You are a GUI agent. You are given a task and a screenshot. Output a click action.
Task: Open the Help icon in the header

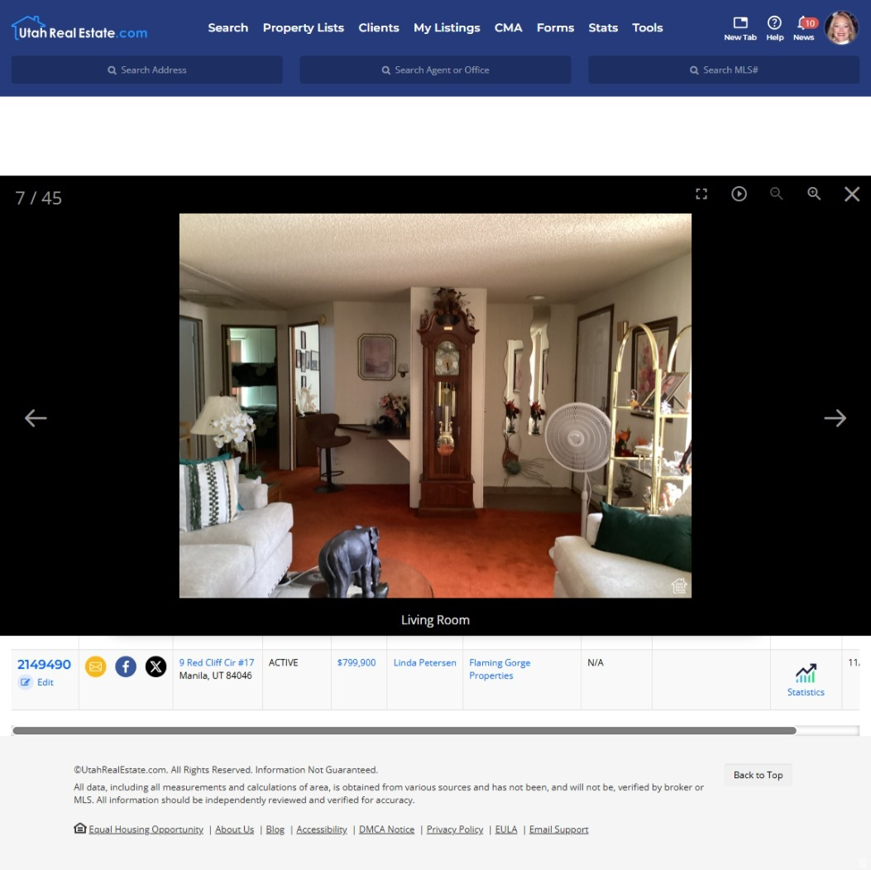[x=774, y=27]
